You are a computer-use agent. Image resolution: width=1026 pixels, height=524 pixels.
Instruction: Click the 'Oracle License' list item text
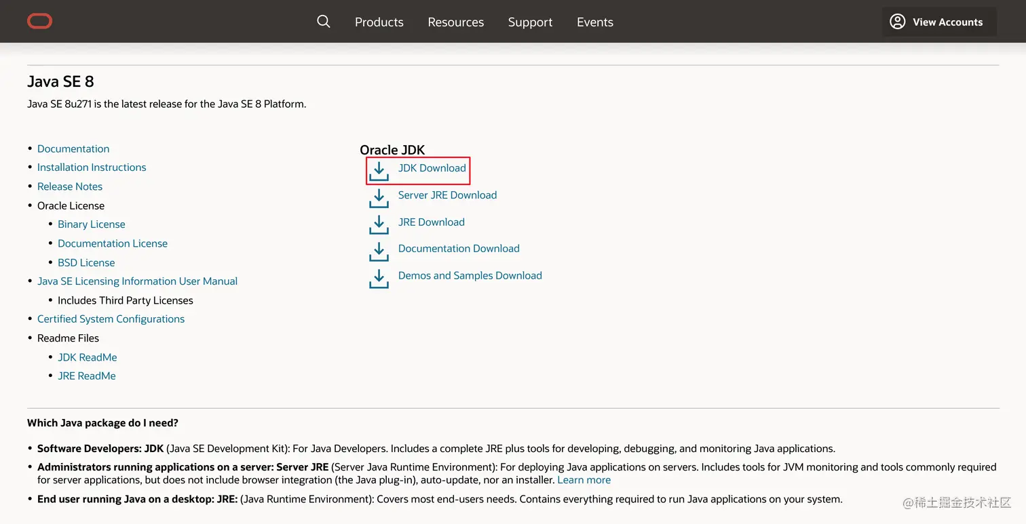(71, 205)
